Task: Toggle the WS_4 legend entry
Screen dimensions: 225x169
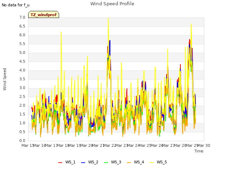Action: coord(135,162)
